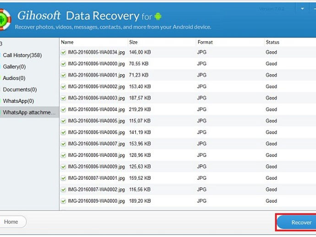Click the Recover button
The image size is (316, 237).
pos(296,222)
